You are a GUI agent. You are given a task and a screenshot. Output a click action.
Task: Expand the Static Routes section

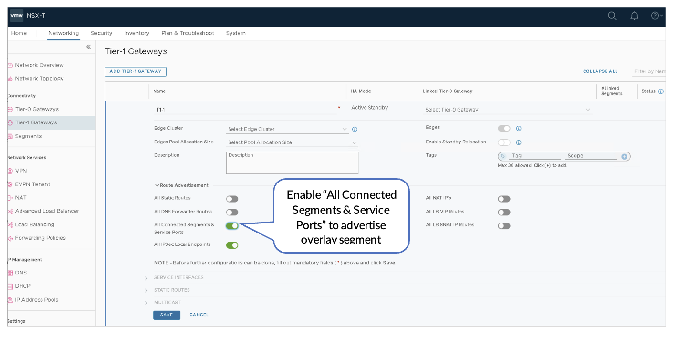pyautogui.click(x=172, y=290)
